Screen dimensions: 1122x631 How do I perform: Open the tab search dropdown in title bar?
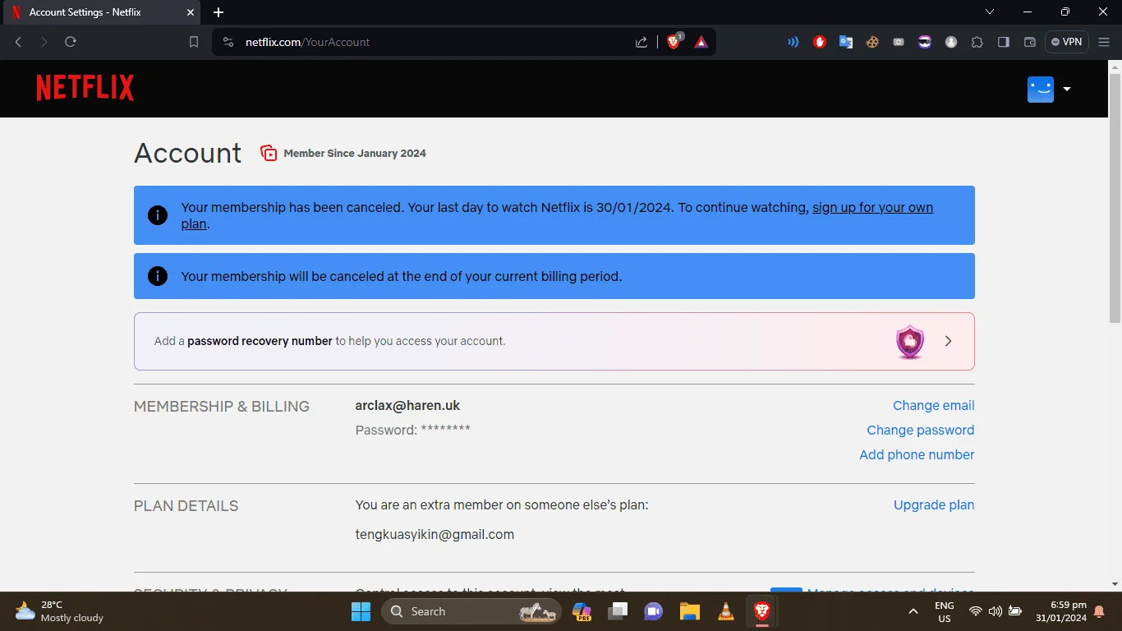990,12
